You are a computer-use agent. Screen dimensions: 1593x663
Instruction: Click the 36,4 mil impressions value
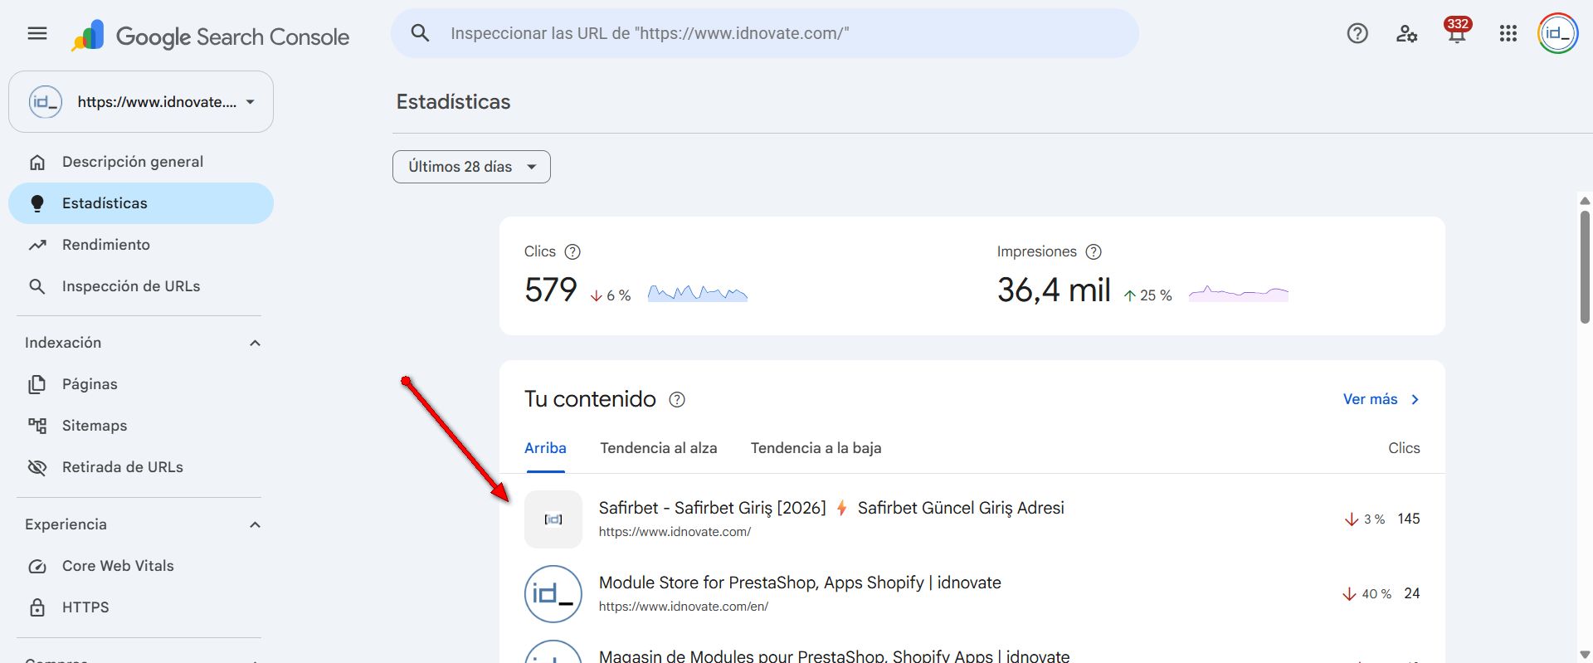click(x=1054, y=290)
